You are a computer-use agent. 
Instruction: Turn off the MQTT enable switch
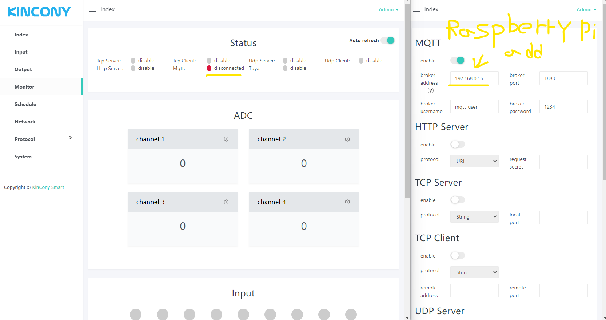[x=458, y=60]
